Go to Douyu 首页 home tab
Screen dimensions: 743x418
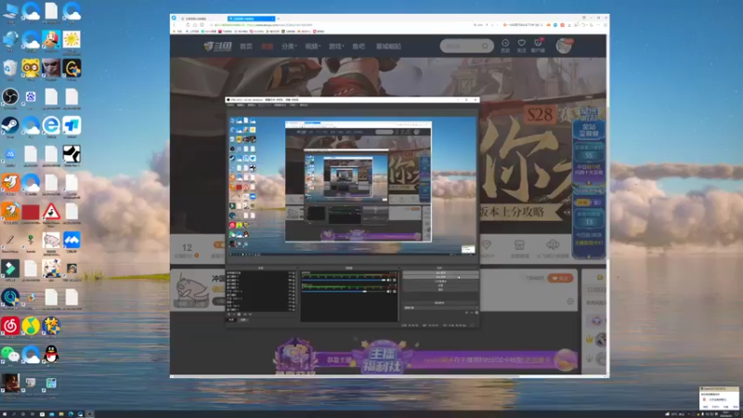[246, 46]
